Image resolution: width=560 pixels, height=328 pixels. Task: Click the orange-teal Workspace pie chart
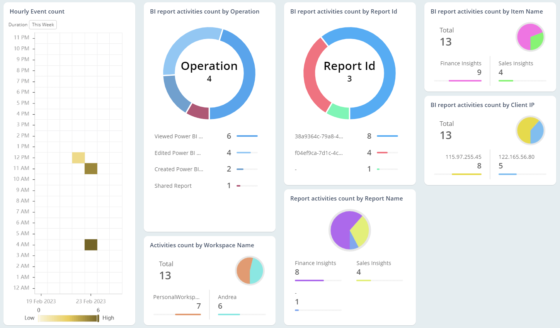tap(250, 270)
